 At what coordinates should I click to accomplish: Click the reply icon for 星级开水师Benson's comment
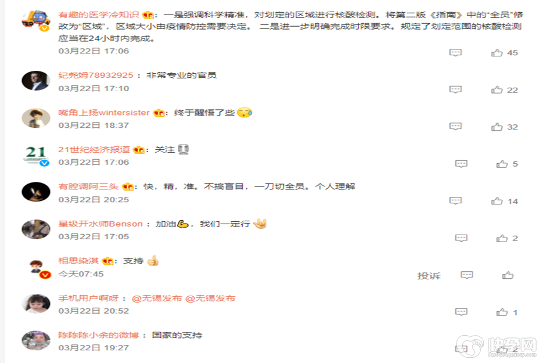[x=461, y=238]
